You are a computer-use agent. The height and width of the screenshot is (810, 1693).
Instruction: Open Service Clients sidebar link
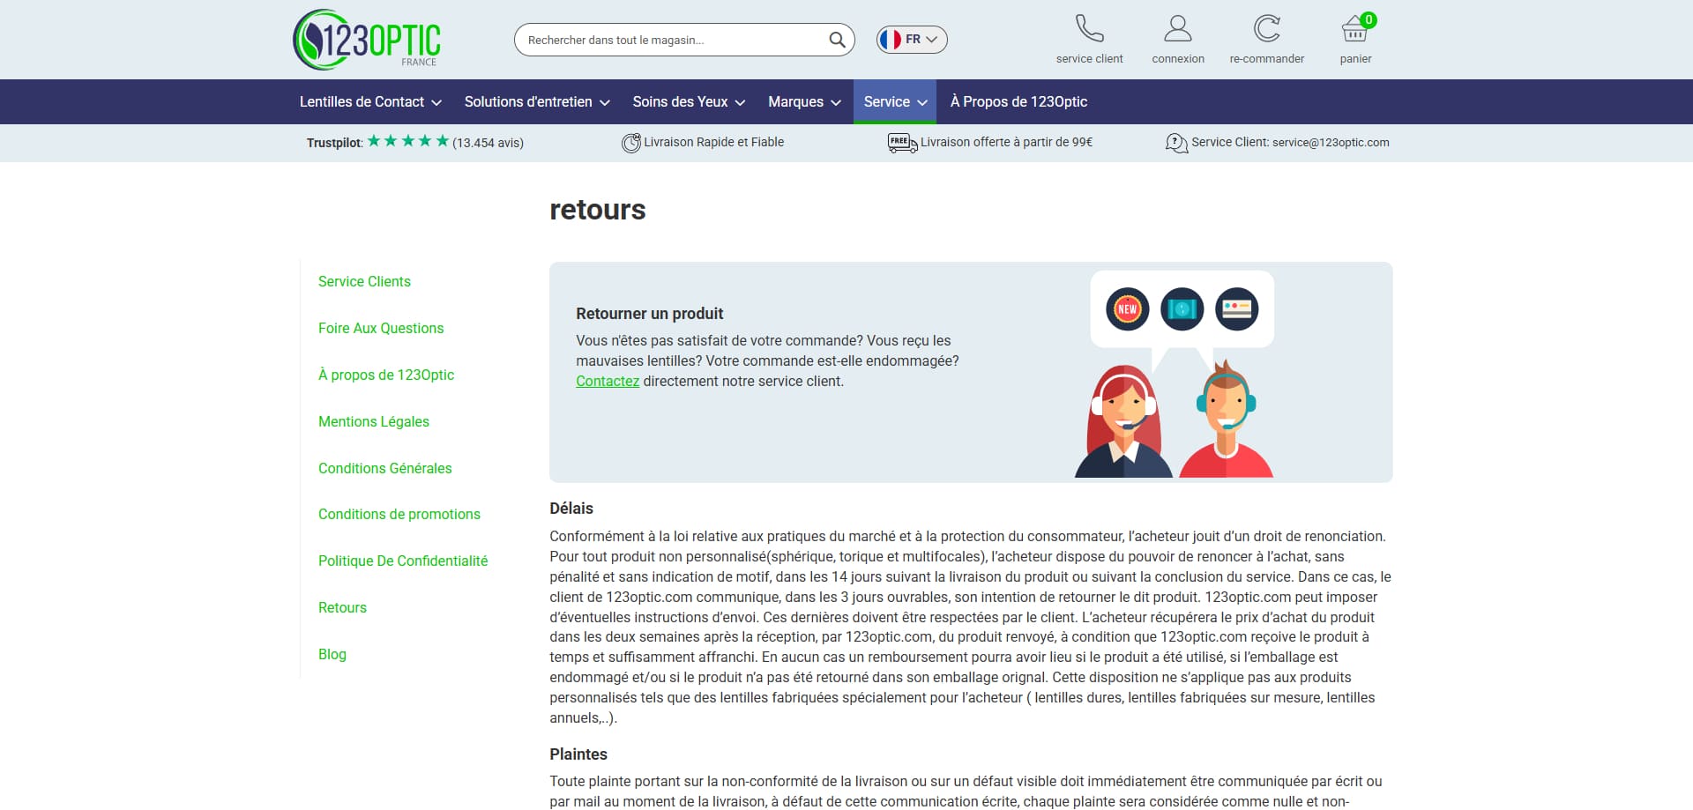coord(364,281)
